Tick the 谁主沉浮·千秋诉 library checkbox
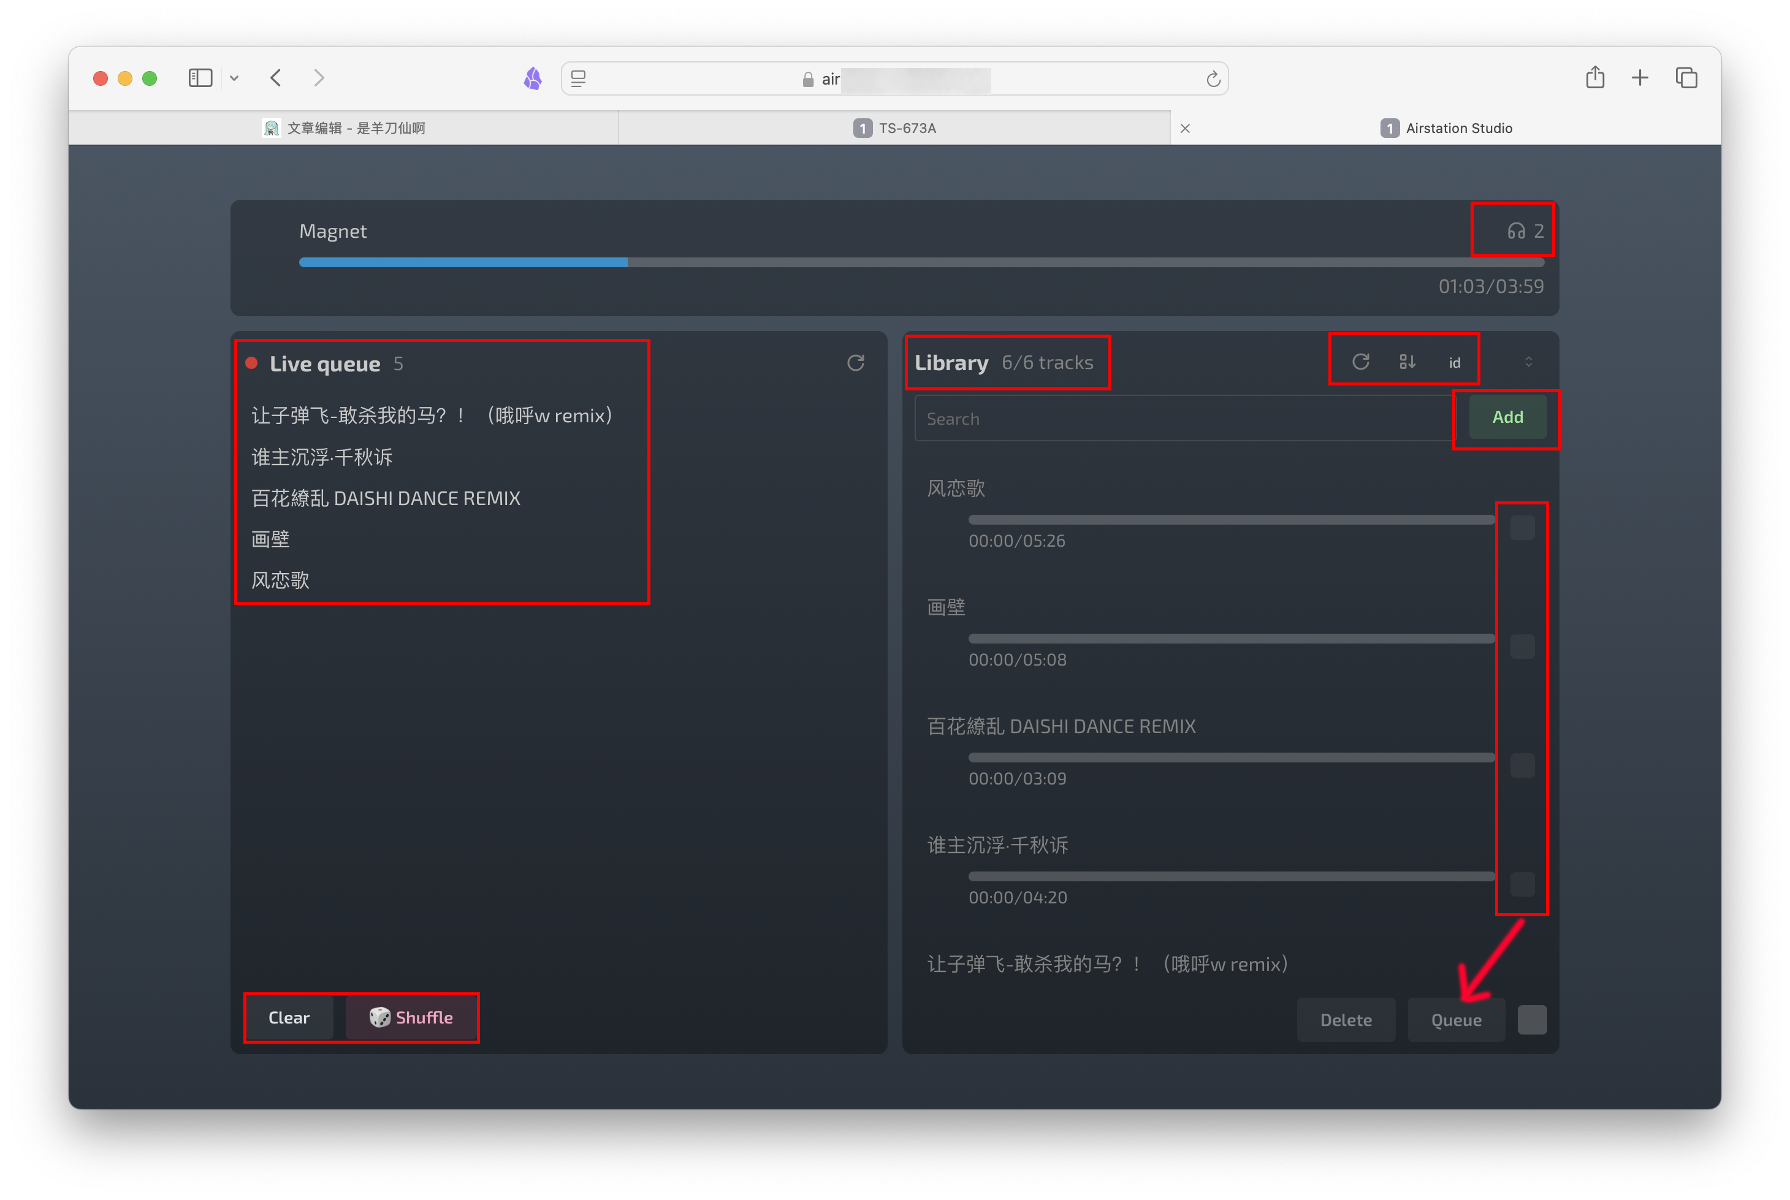The width and height of the screenshot is (1790, 1200). point(1522,885)
